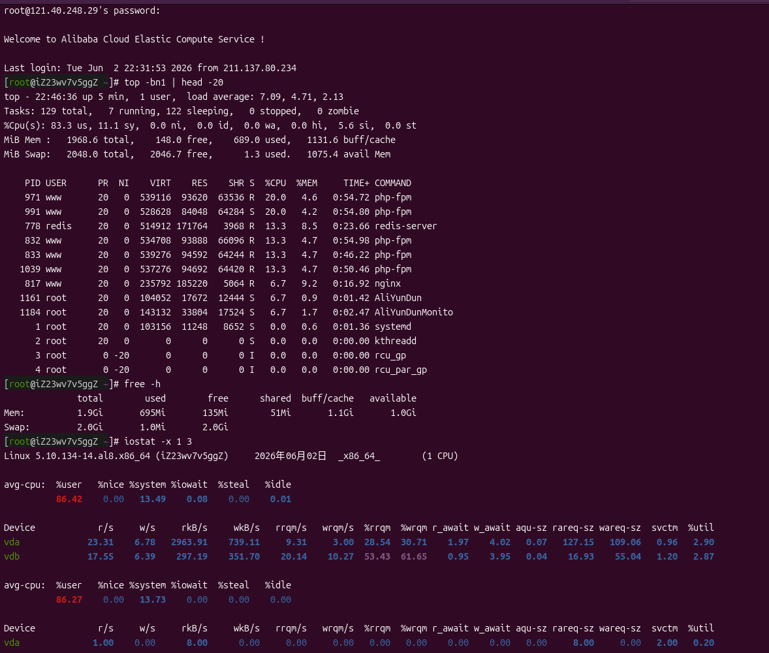Click the systemd command name
This screenshot has width=769, height=653.
coord(393,326)
